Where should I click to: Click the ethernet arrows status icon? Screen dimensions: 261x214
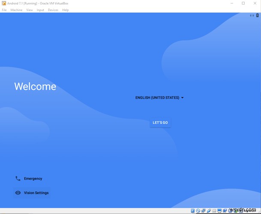(252, 15)
